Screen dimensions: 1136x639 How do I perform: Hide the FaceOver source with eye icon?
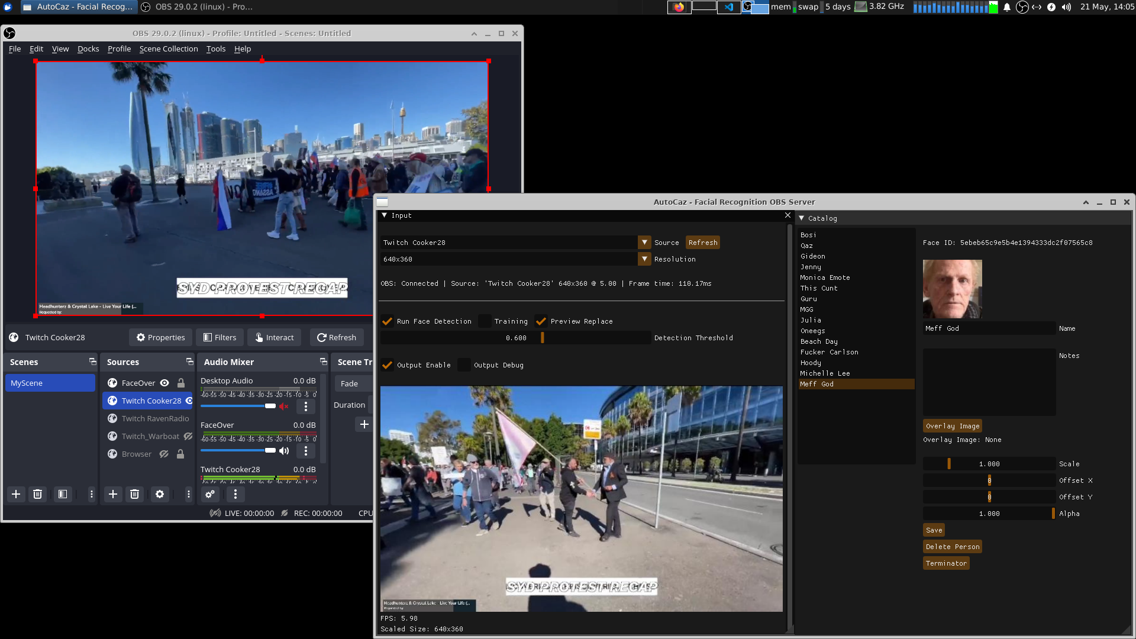pyautogui.click(x=164, y=383)
